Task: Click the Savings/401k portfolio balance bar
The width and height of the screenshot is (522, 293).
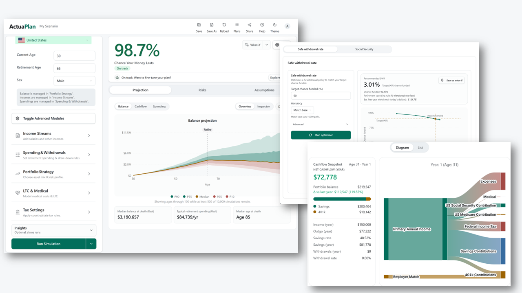Action: [342, 199]
